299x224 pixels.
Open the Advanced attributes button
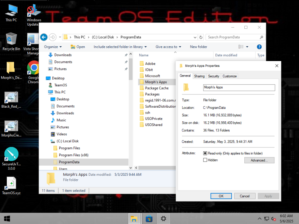259,160
